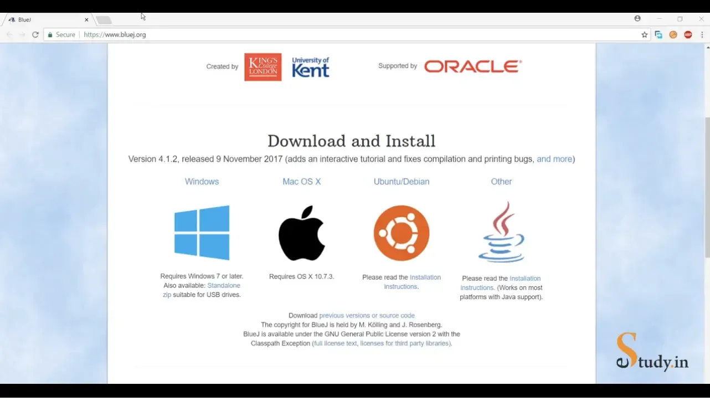The image size is (710, 401).
Task: Click the 'Requires OS X 10.7.3.' text
Action: click(302, 276)
